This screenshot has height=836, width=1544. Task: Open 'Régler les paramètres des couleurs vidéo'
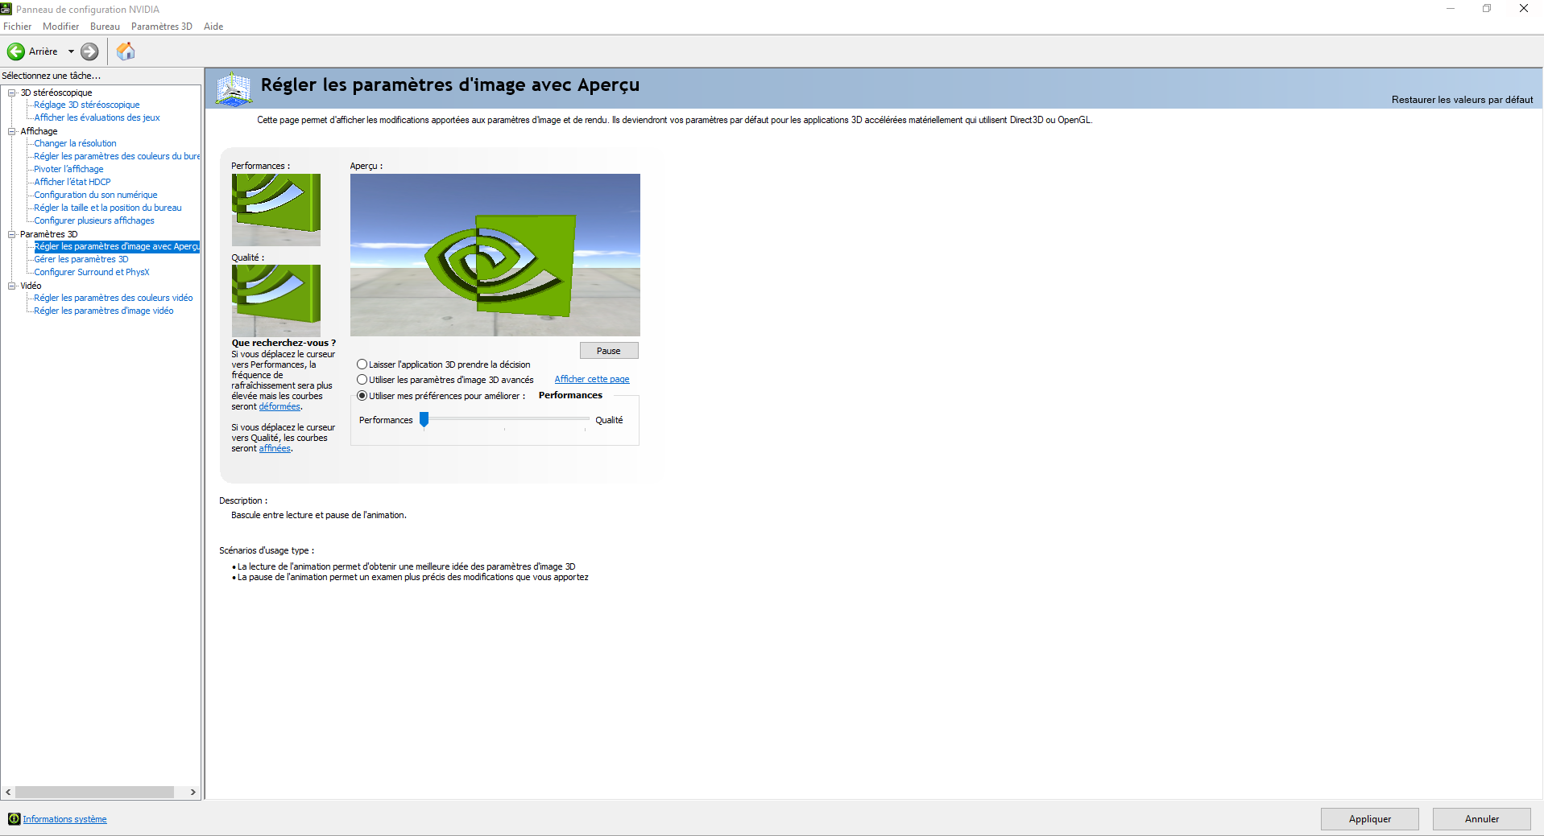tap(114, 298)
